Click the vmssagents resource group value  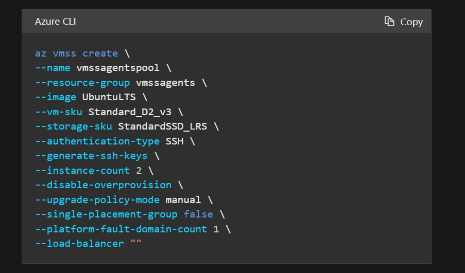tap(165, 83)
